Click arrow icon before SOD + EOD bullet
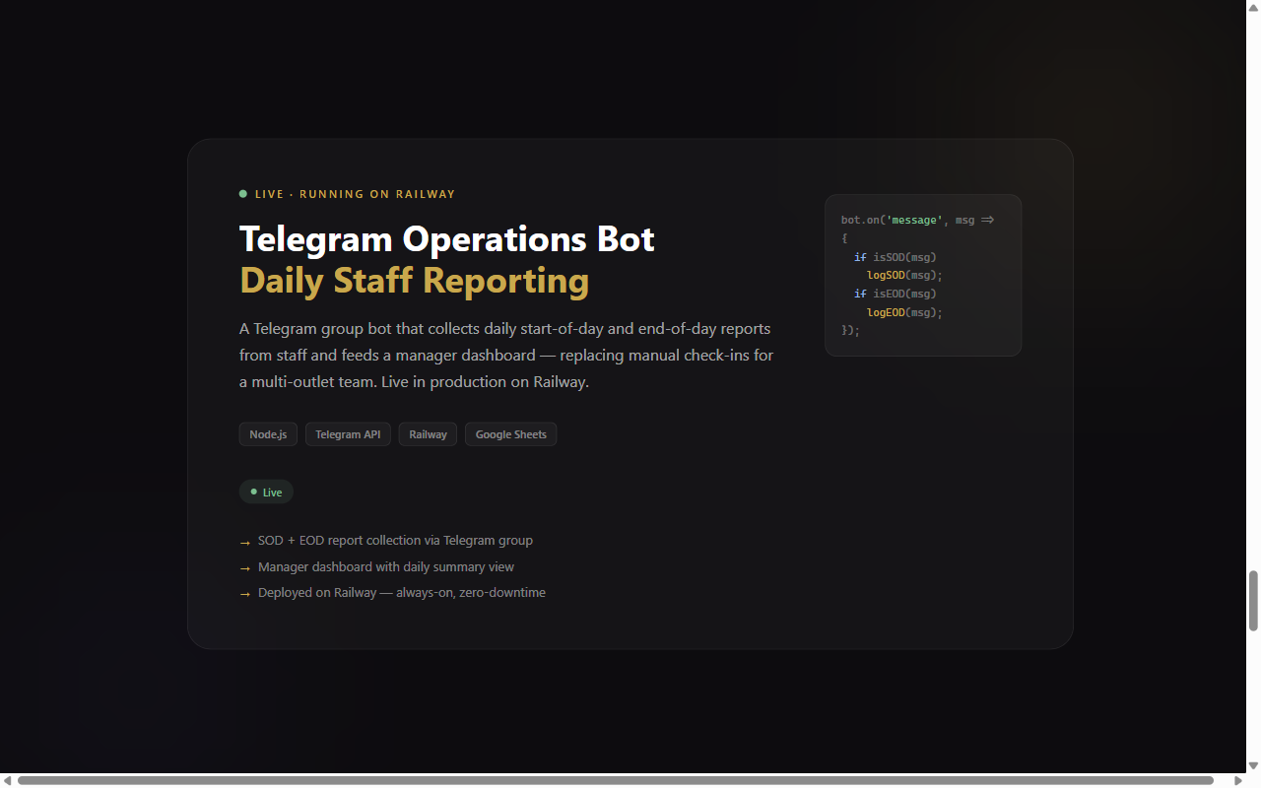This screenshot has height=788, width=1261. click(x=245, y=542)
